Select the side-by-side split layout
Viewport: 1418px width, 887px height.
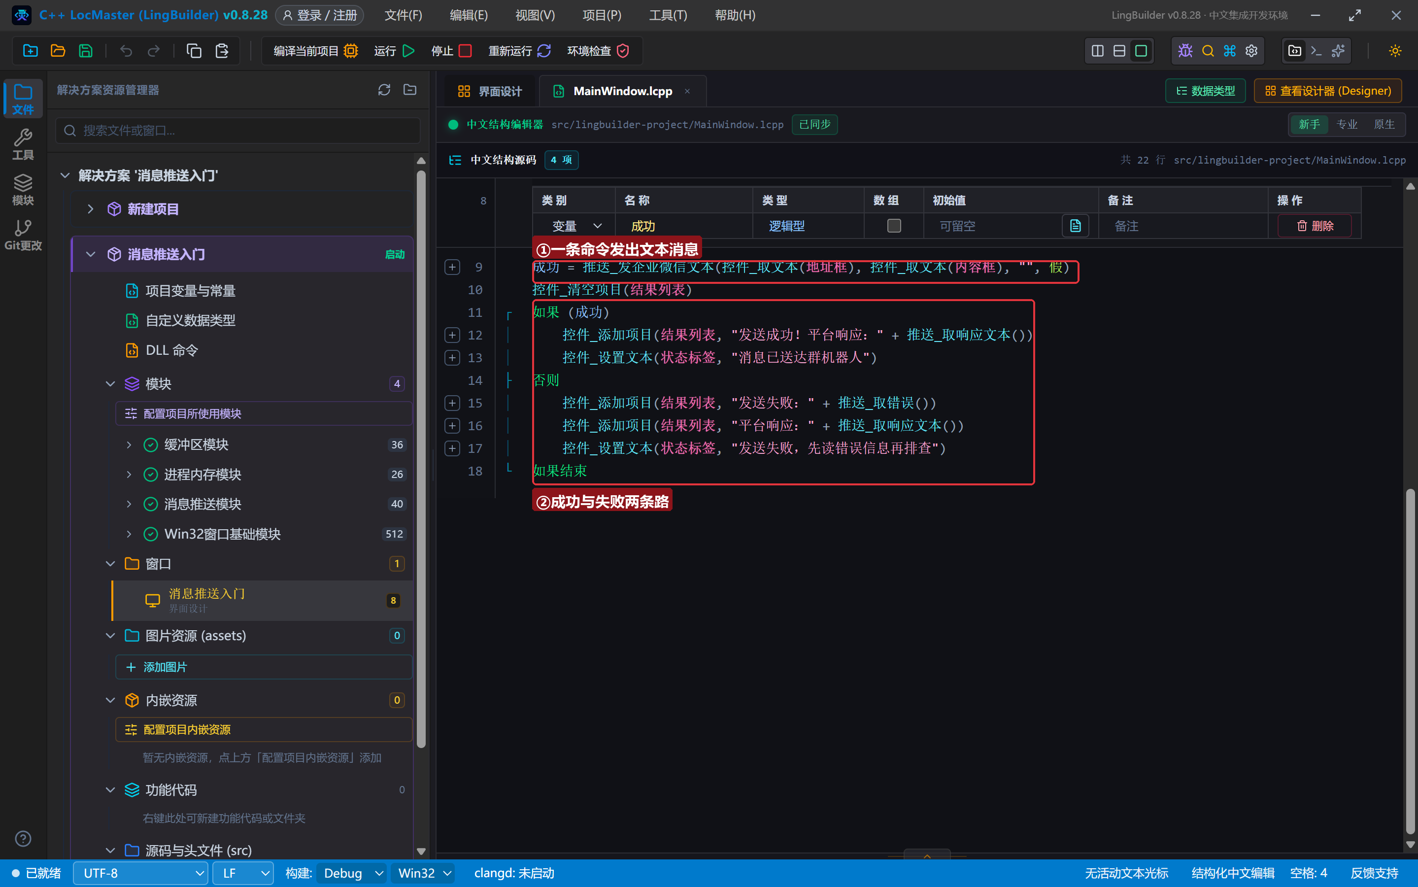1097,51
